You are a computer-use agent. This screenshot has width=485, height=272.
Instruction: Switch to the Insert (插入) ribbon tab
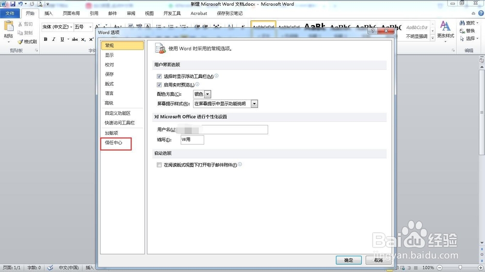click(48, 13)
